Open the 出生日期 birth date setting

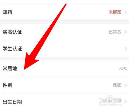click(x=64, y=102)
